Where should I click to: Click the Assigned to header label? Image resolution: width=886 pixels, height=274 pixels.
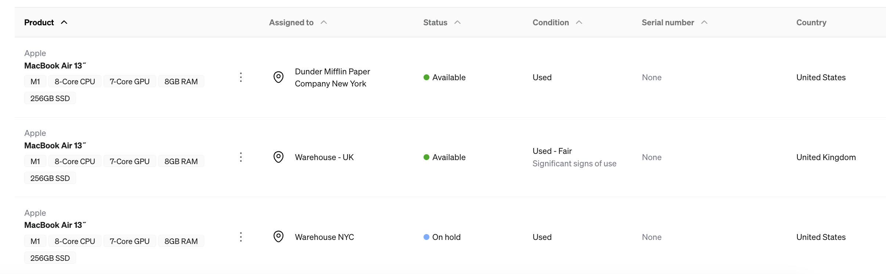pos(291,23)
